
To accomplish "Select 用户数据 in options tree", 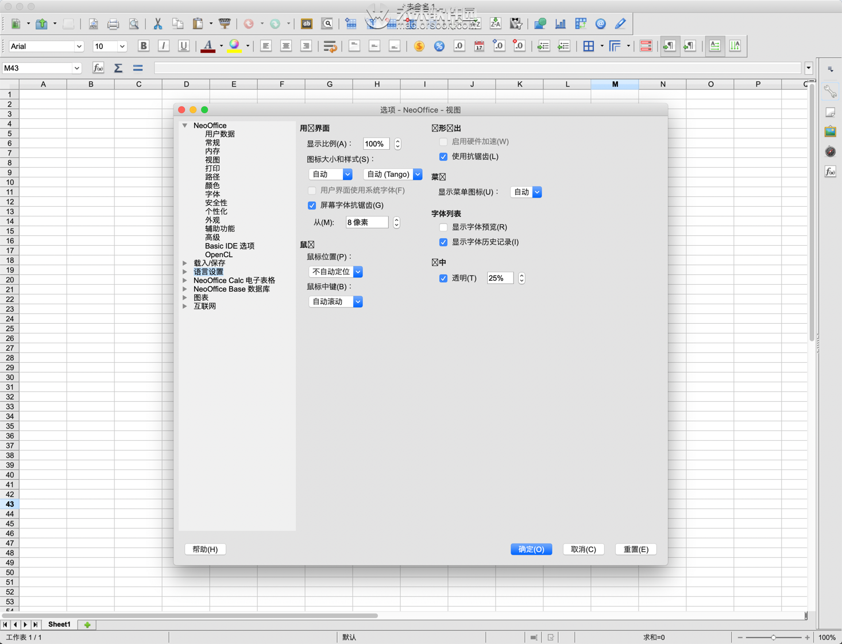I will [x=220, y=134].
